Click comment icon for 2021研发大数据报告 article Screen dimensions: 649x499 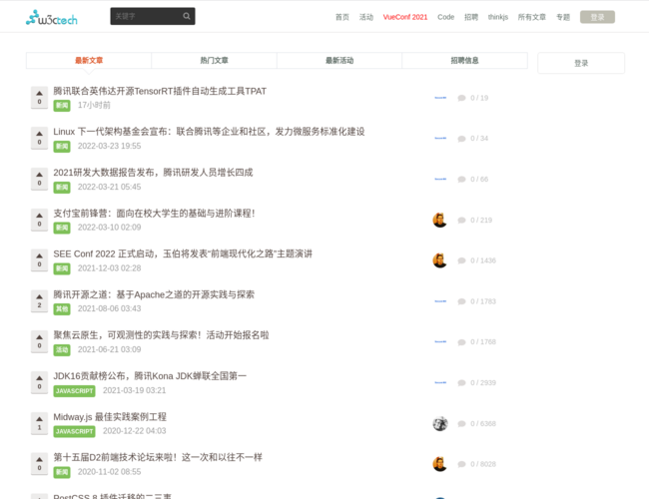tap(461, 180)
